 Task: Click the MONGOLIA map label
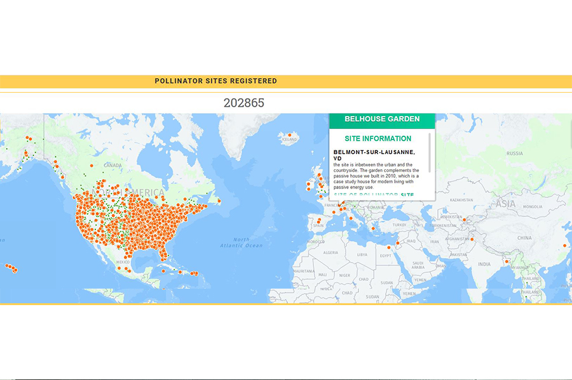point(533,207)
